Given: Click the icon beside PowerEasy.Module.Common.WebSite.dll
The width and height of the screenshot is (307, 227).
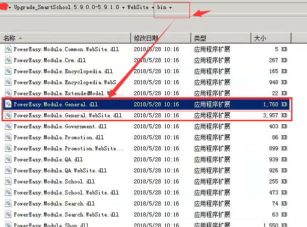Looking at the screenshot, I should (8, 49).
